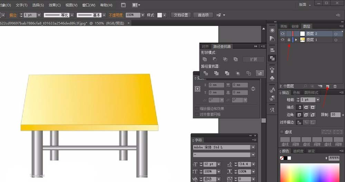Viewport: 345px width, 182px height.
Task: Click the black swatch in Color panel
Action: tap(285, 158)
